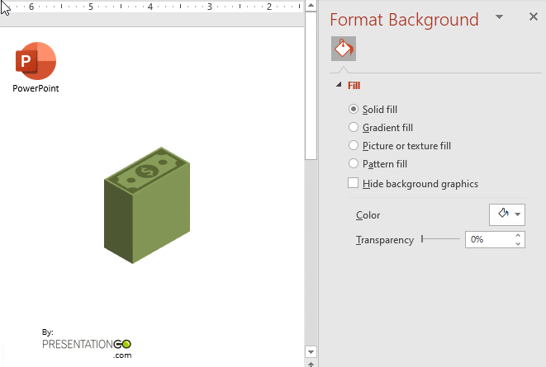Click the PresentationGO.com logo
The width and height of the screenshot is (546, 367).
[87, 348]
